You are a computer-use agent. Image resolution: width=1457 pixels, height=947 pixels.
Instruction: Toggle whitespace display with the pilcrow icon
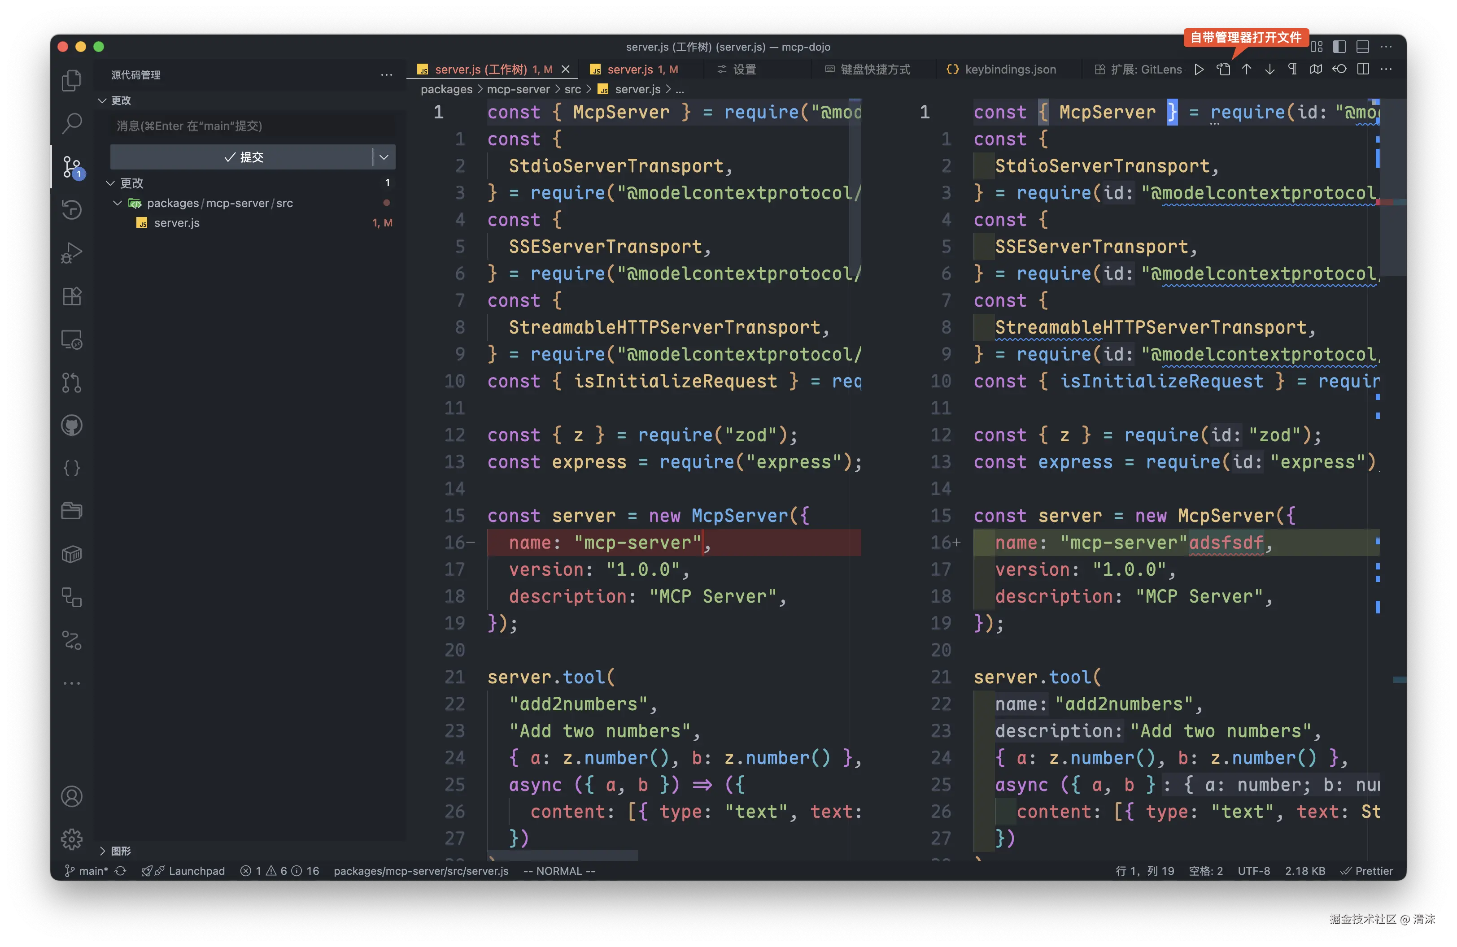click(x=1292, y=69)
